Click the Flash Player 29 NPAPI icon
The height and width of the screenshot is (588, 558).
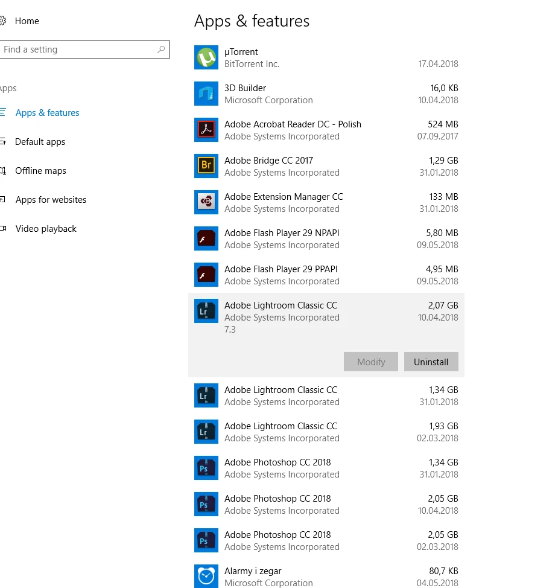206,238
